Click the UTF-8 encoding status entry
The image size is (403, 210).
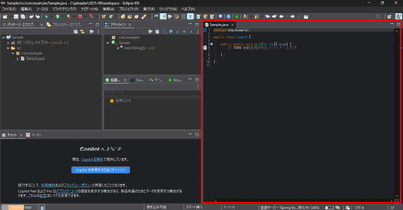[x=359, y=208]
